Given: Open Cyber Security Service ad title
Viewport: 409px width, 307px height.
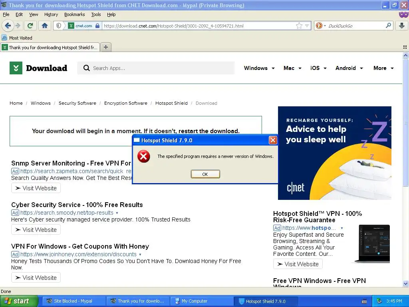Looking at the screenshot, I should tap(77, 205).
